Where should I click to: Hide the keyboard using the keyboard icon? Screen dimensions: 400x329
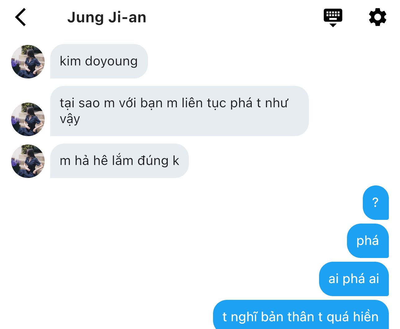333,18
